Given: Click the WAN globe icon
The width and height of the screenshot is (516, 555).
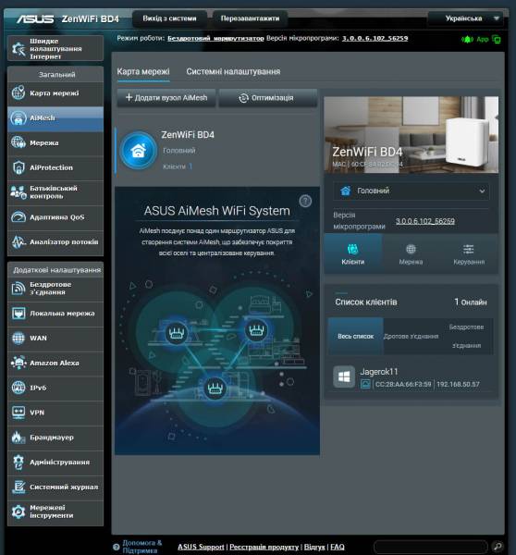Looking at the screenshot, I should point(18,338).
